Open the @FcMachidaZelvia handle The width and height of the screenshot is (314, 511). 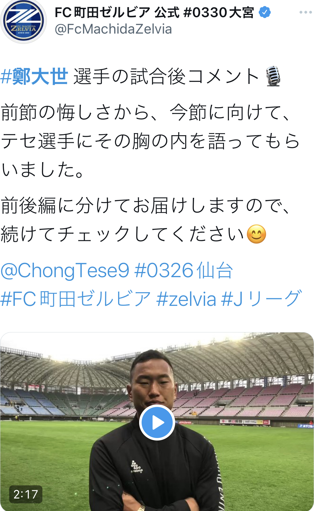coord(113,29)
